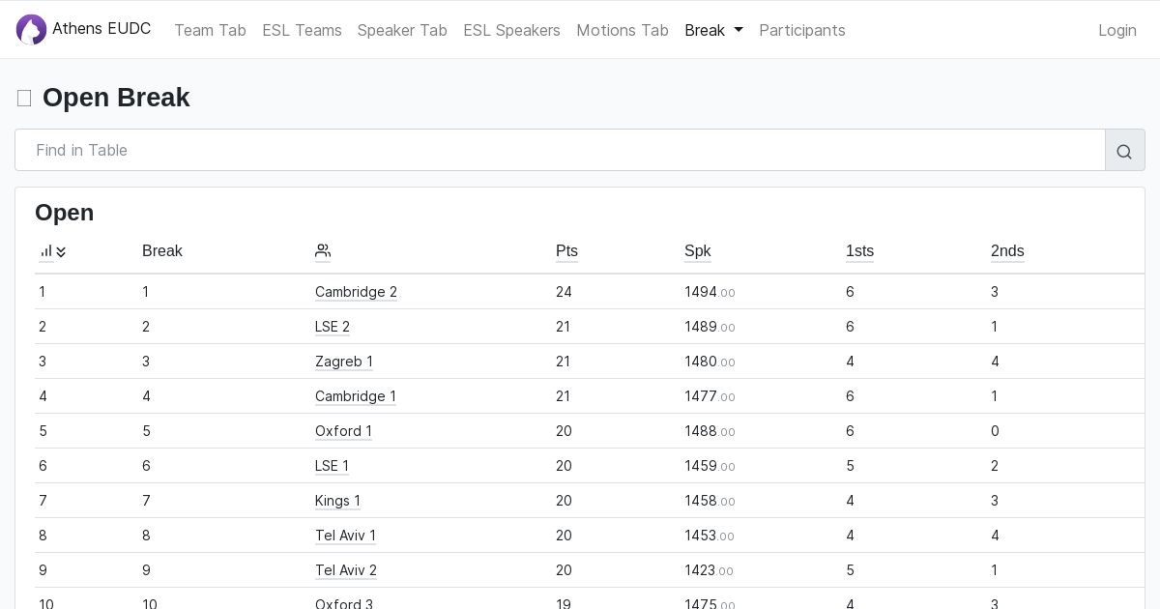The height and width of the screenshot is (609, 1160).
Task: Open ESL Teams page
Action: point(302,30)
